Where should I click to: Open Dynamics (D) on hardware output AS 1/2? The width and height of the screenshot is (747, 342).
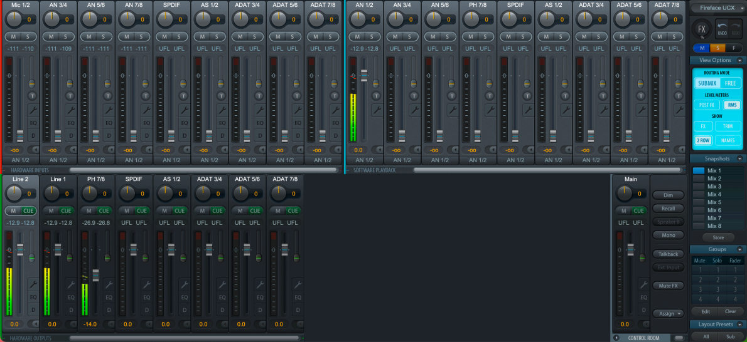tap(185, 309)
